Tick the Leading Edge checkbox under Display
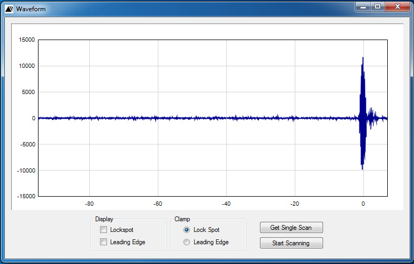 pyautogui.click(x=104, y=242)
